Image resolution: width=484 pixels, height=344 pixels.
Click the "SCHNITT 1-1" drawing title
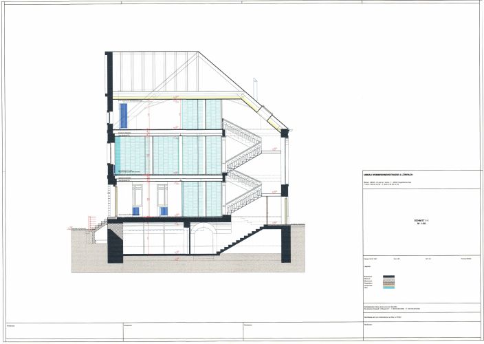coord(421,220)
